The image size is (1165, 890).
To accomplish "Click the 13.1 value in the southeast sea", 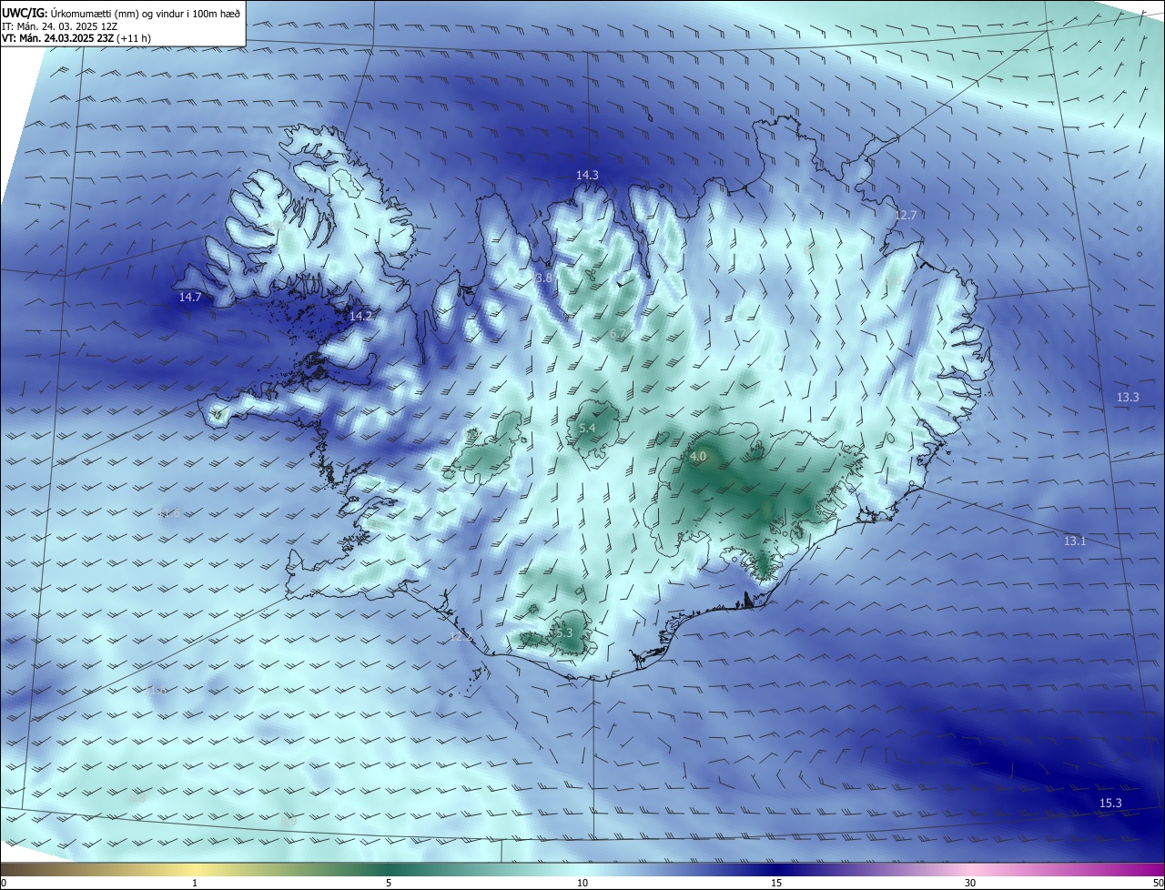I will pyautogui.click(x=1075, y=541).
